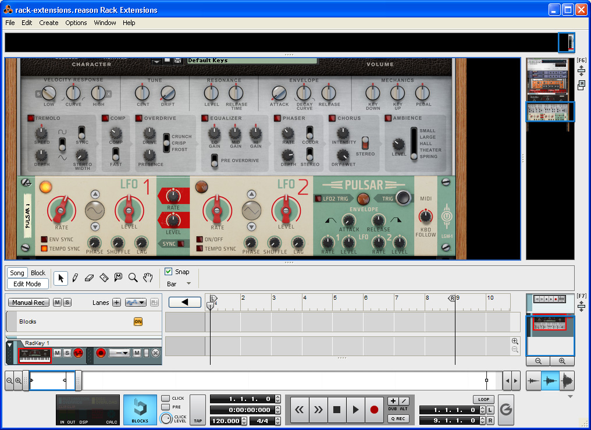Open the RadKey 1 lane mode dropdown
The width and height of the screenshot is (591, 430).
119,353
